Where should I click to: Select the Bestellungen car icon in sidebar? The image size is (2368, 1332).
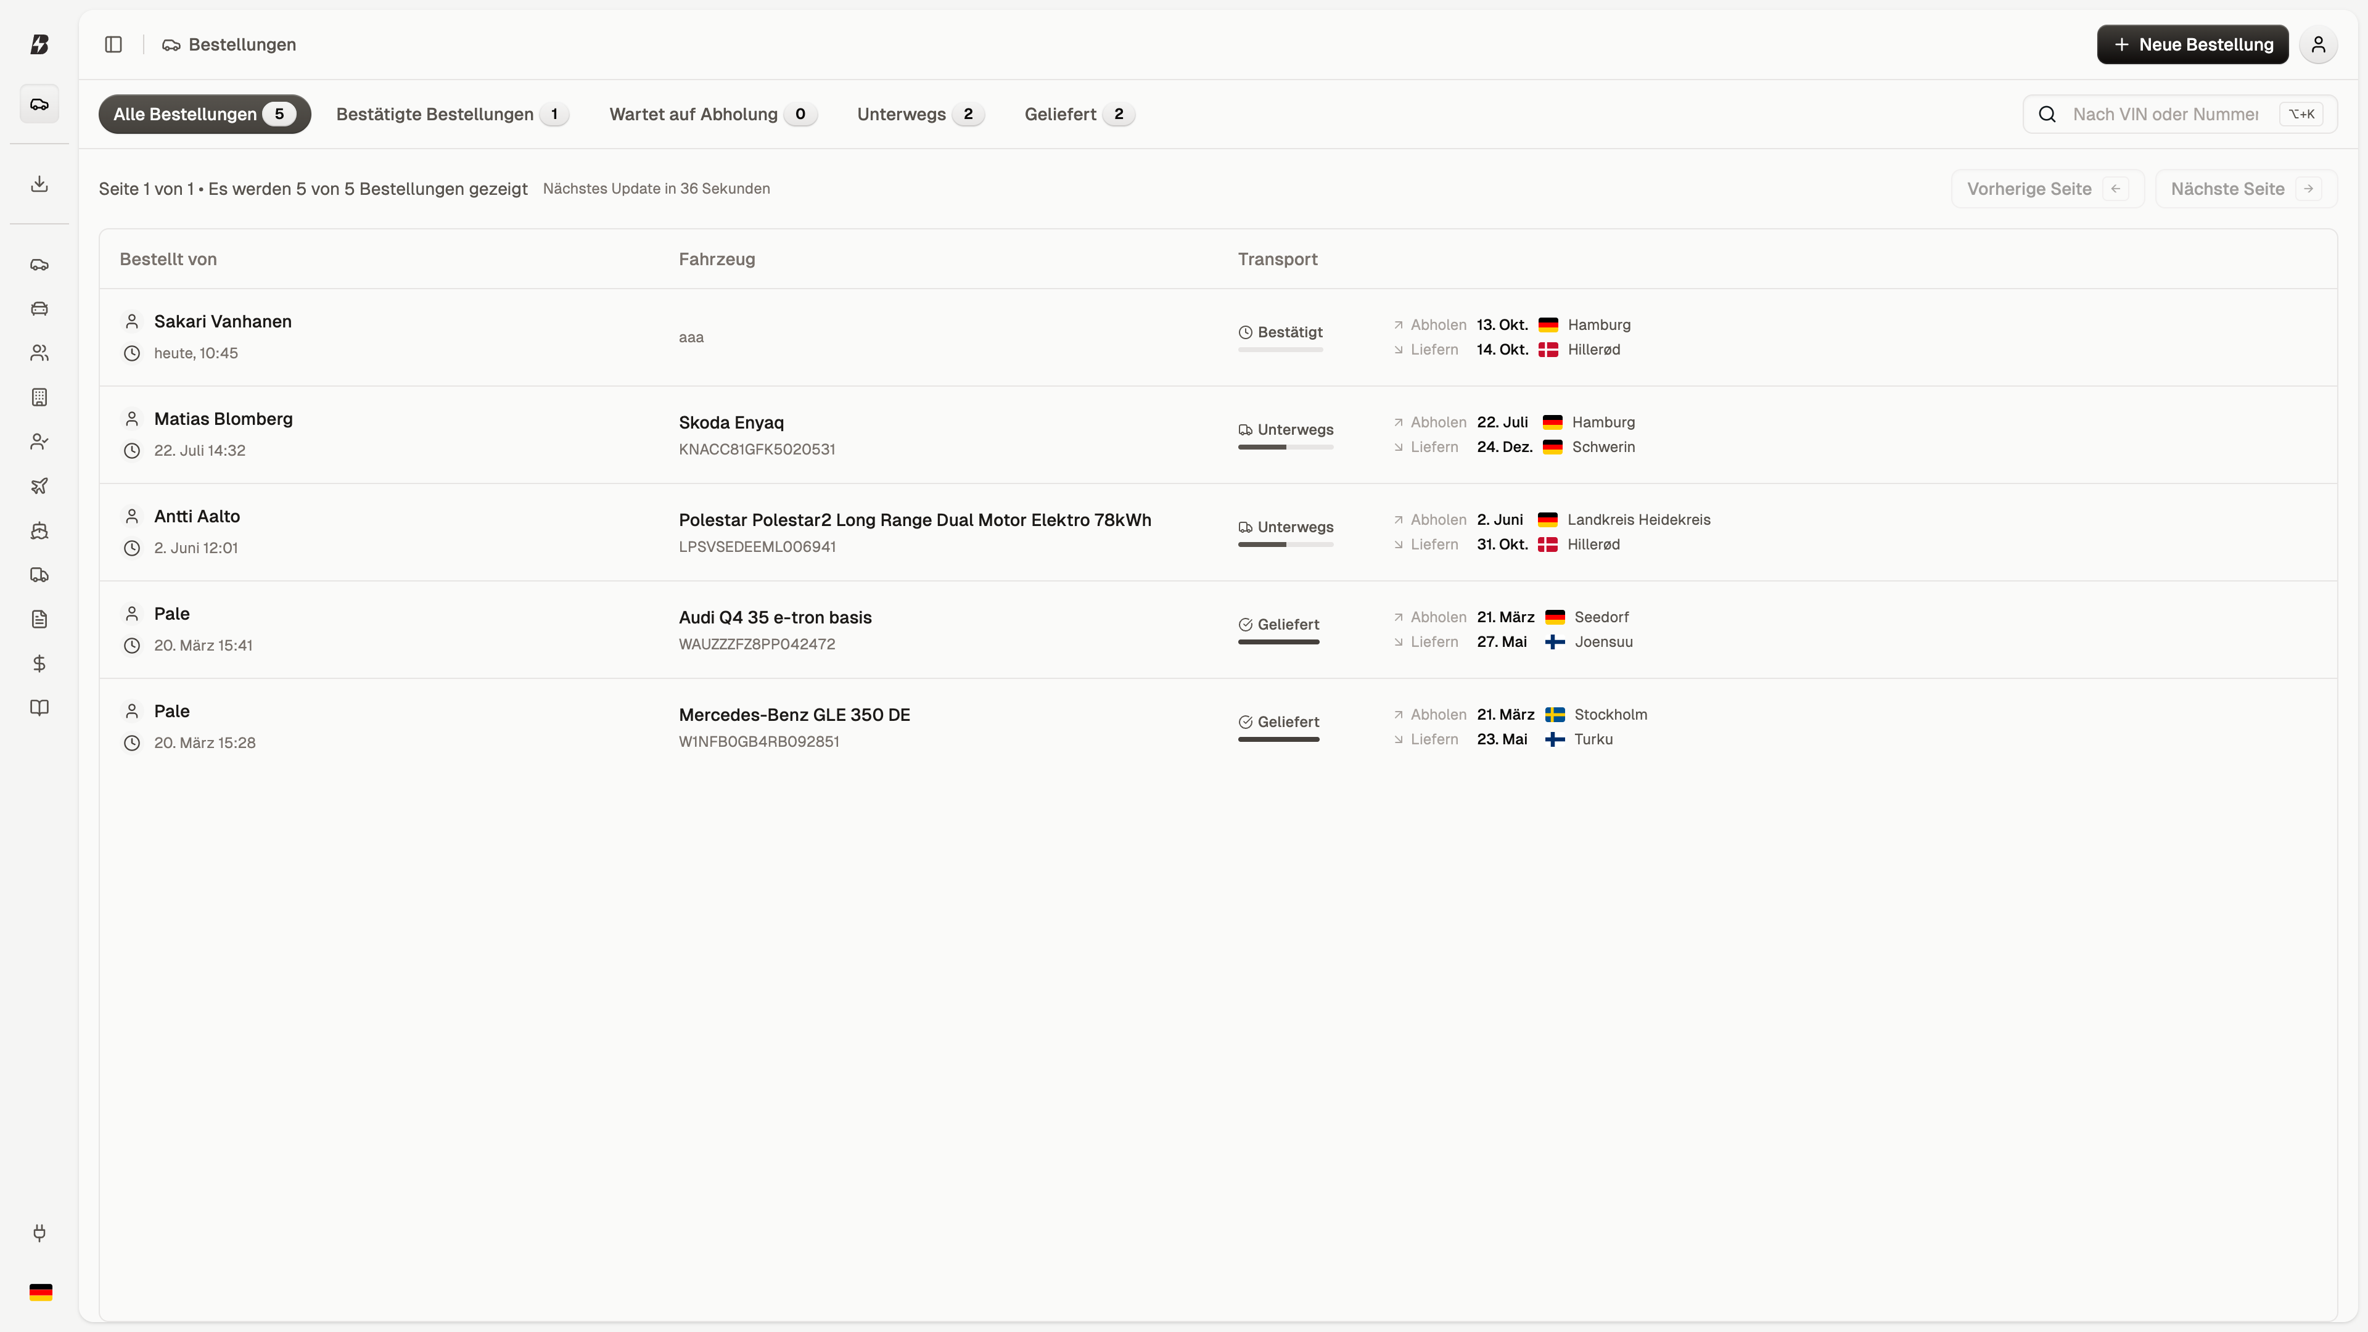coord(39,104)
